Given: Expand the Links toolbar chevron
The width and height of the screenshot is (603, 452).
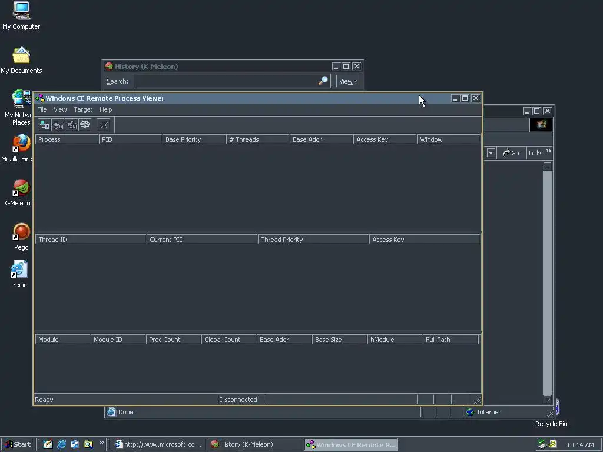Looking at the screenshot, I should tap(549, 151).
